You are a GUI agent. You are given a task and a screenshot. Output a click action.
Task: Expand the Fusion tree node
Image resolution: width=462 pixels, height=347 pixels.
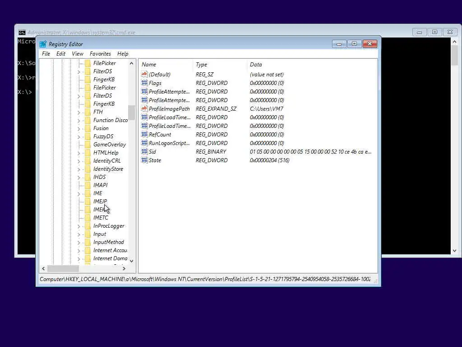point(79,129)
